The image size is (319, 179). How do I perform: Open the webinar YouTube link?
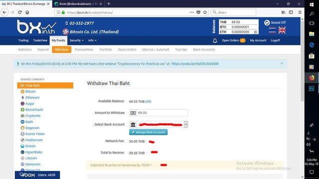click(x=195, y=64)
